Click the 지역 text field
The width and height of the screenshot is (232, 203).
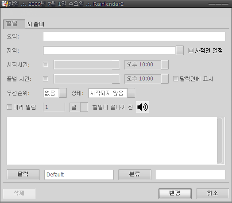[x=109, y=50]
